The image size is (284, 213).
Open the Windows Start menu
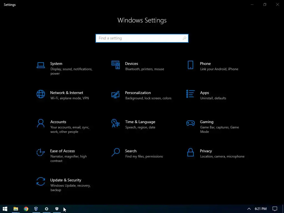5,209
